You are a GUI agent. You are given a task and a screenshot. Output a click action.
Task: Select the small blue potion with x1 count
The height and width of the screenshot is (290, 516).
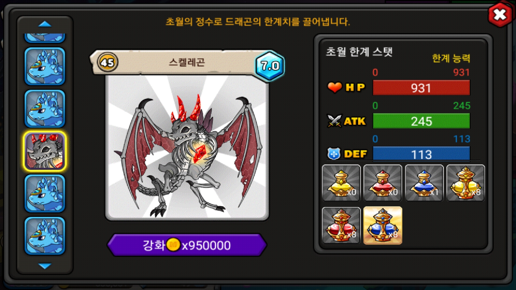[x=424, y=183]
